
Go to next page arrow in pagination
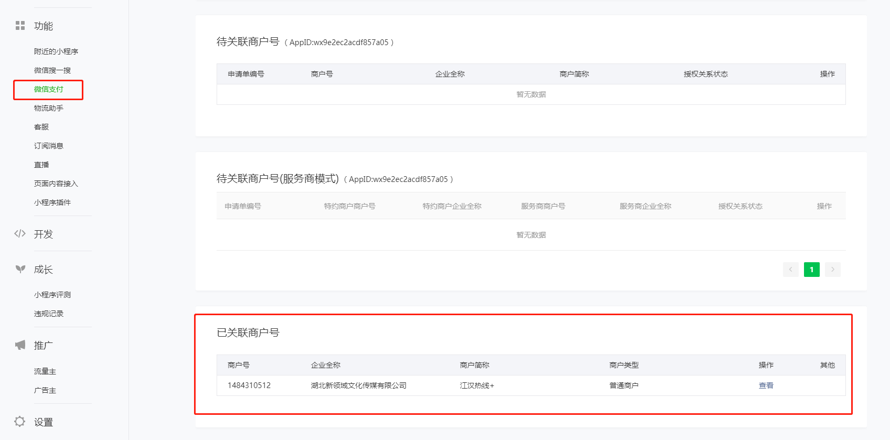pyautogui.click(x=833, y=270)
